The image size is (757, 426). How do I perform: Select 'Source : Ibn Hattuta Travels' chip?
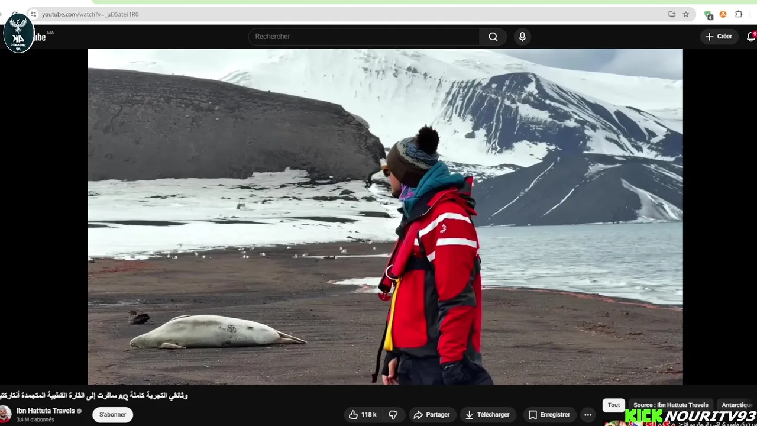[671, 405]
